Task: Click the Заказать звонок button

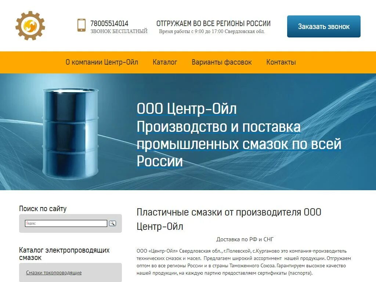Action: tap(324, 26)
